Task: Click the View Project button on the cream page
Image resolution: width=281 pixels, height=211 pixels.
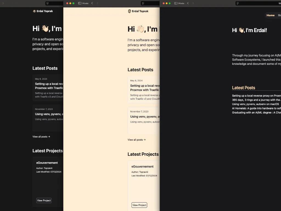Action: 139,205
